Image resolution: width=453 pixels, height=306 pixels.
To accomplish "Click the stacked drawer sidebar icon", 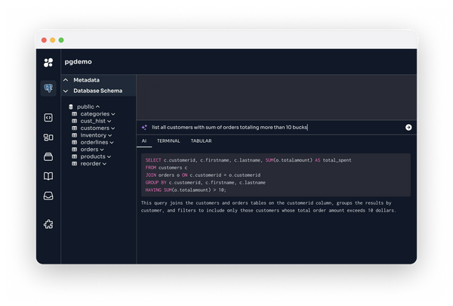I will coord(48,157).
